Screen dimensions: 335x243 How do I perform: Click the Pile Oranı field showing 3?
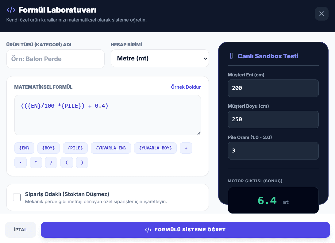click(273, 151)
